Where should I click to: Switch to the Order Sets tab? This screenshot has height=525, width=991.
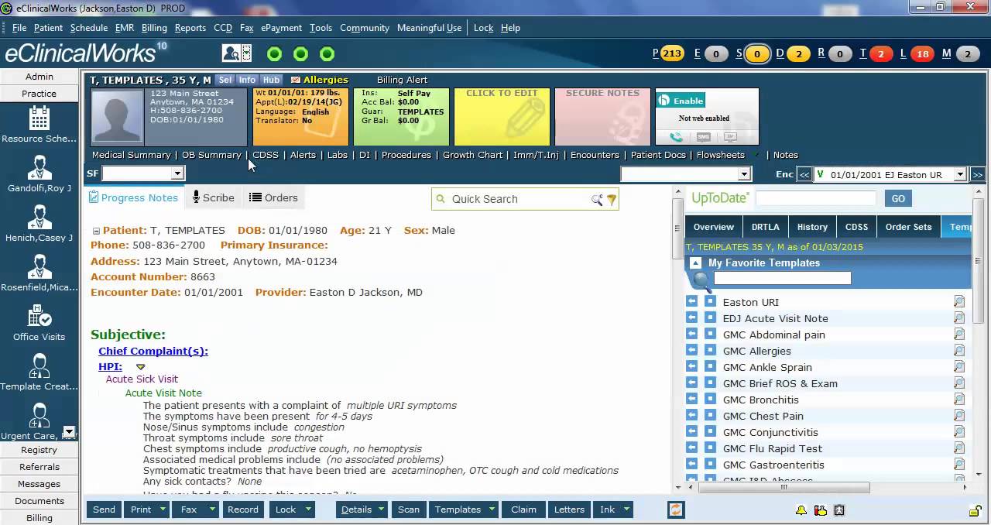click(x=908, y=227)
